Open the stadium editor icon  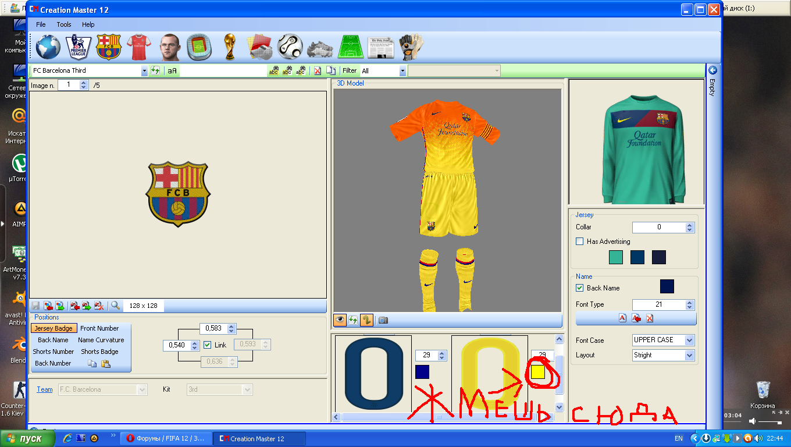(x=199, y=47)
